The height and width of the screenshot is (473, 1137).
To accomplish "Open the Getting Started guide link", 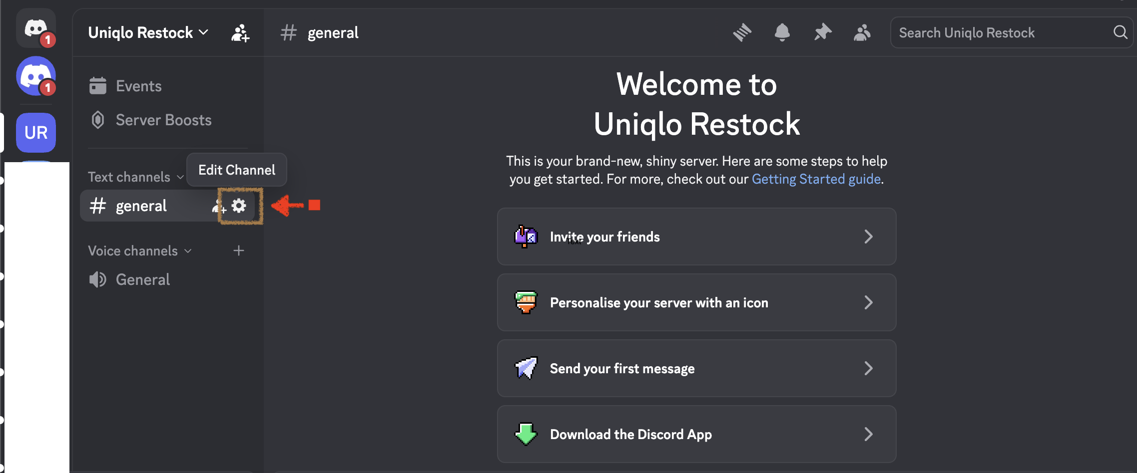I will click(x=816, y=179).
